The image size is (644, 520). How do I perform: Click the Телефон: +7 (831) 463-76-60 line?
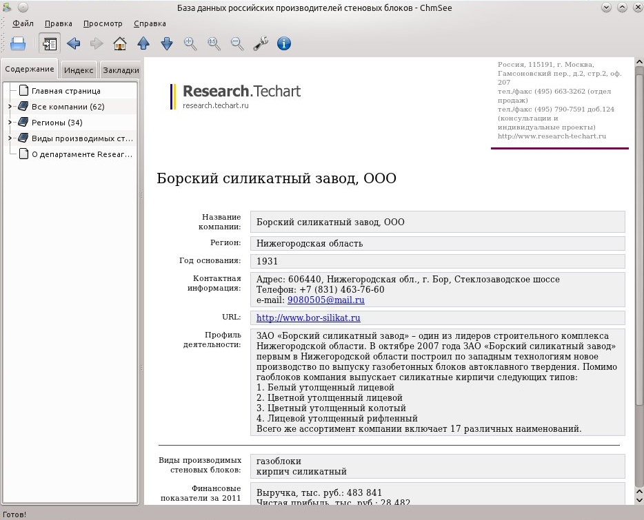[x=321, y=289]
